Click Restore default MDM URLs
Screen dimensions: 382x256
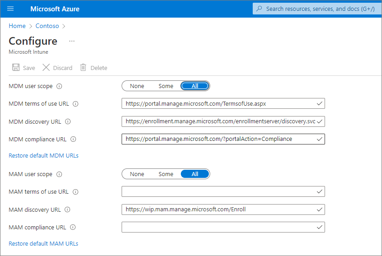click(43, 156)
